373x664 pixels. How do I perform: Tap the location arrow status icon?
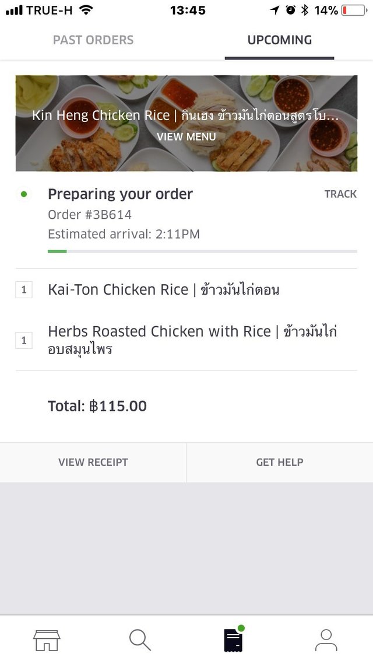[275, 11]
